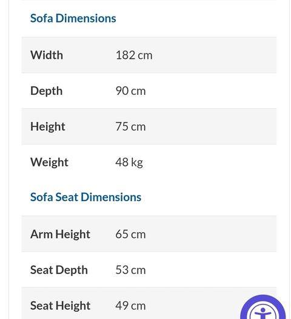Click empty area of the Width row
This screenshot has width=291, height=319.
(213, 55)
